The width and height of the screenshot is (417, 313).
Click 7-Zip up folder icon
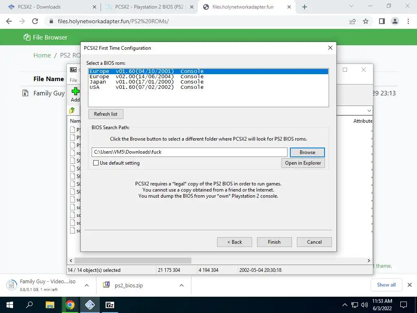72,110
